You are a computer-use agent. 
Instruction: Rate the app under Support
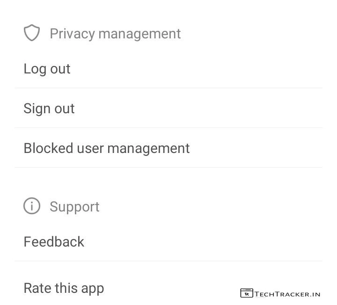click(x=64, y=288)
